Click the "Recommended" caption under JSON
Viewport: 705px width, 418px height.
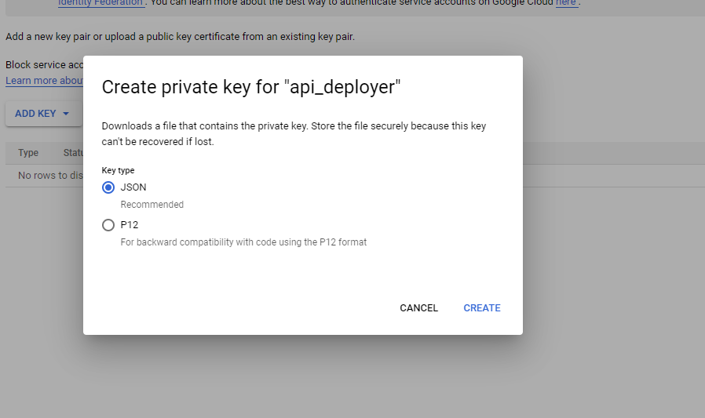(152, 205)
